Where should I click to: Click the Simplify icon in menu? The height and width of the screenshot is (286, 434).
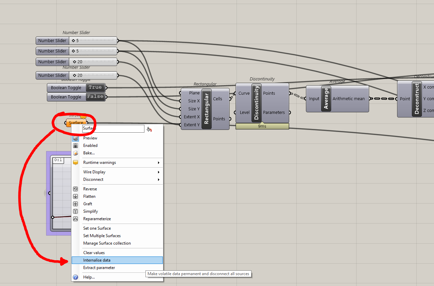(75, 211)
